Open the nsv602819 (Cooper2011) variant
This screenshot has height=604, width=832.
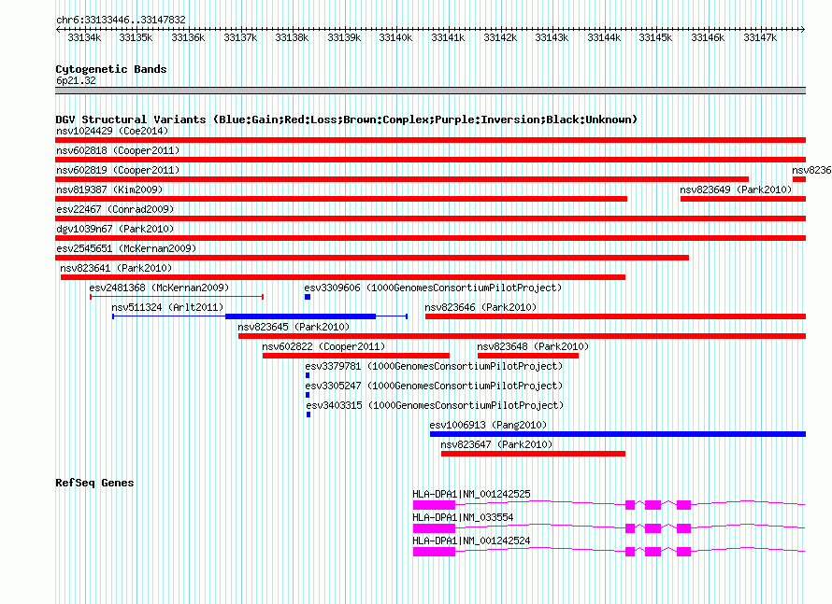(x=402, y=179)
